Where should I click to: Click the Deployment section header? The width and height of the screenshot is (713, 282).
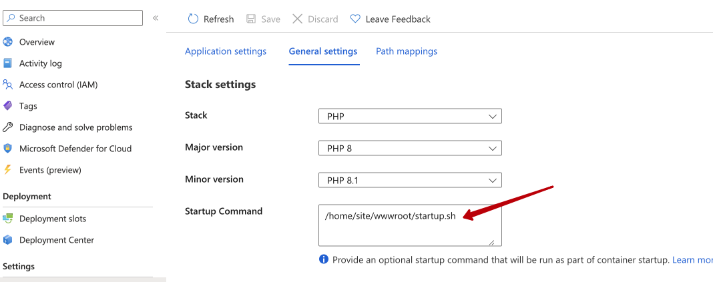pos(27,196)
